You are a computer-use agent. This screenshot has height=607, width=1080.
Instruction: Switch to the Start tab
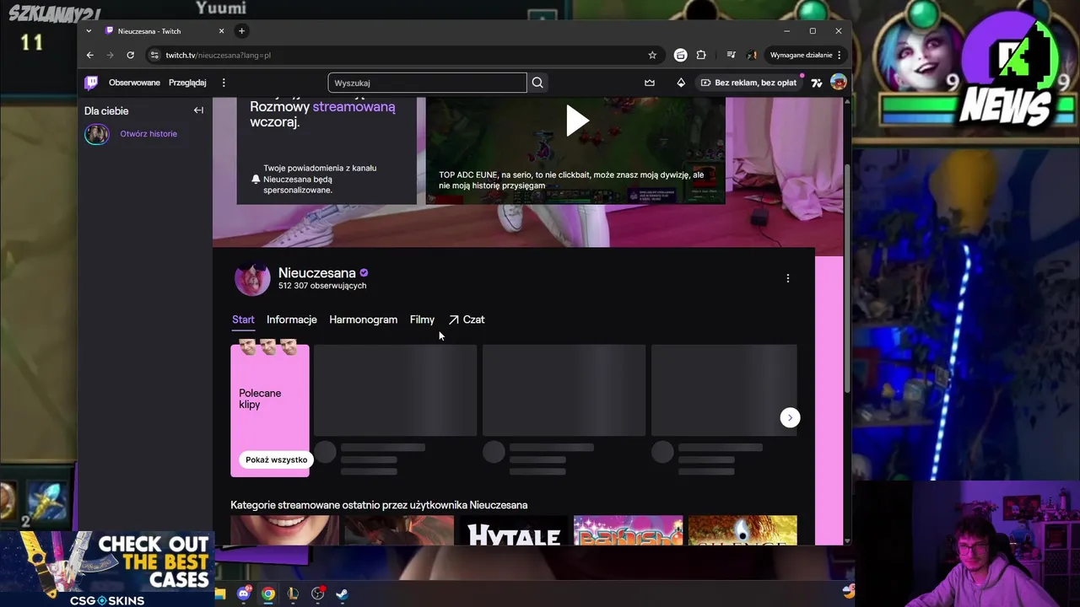coord(243,320)
